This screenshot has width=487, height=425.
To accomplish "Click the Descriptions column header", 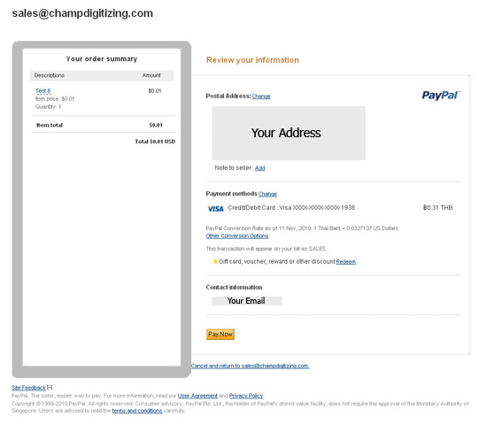I will click(x=50, y=75).
